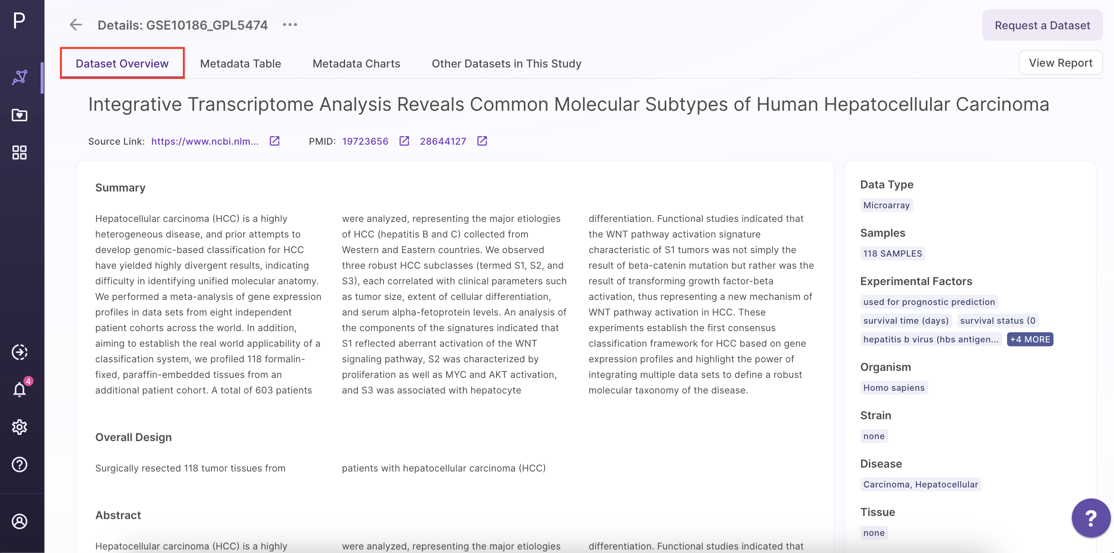Open Other Datasets in This Study tab
Viewport: 1114px width, 553px height.
pyautogui.click(x=506, y=64)
